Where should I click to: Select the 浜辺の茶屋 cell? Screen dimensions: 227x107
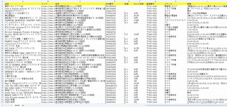pos(23,100)
